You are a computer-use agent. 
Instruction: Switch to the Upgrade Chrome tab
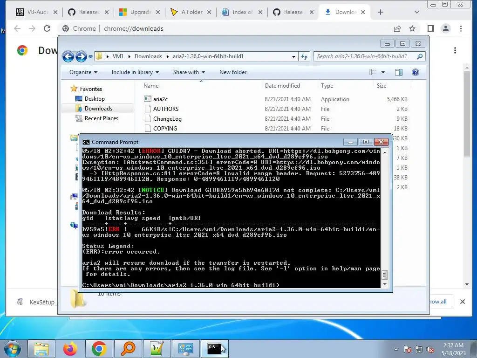[139, 12]
